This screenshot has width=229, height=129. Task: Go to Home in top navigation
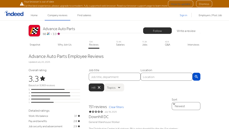34,15
